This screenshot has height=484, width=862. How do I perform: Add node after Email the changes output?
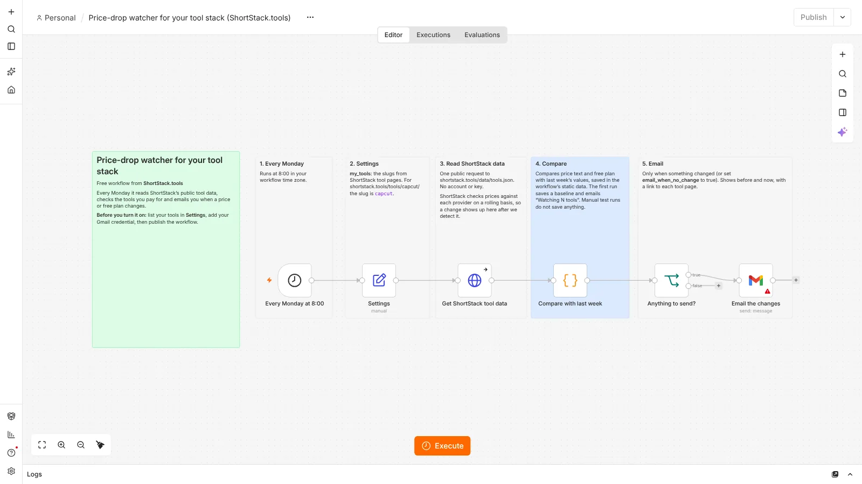pos(796,280)
